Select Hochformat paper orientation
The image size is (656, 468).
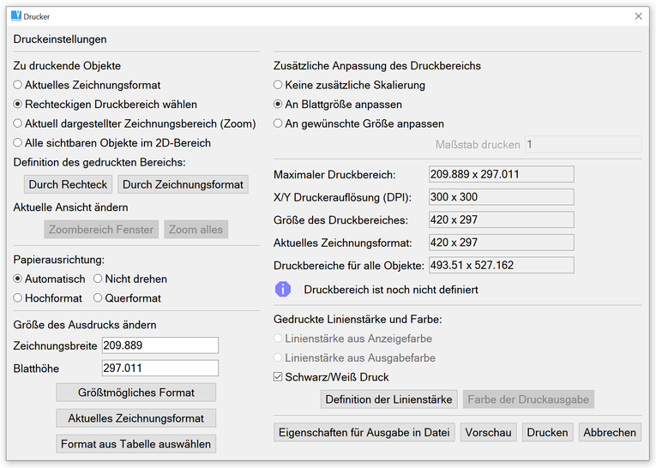[x=18, y=298]
